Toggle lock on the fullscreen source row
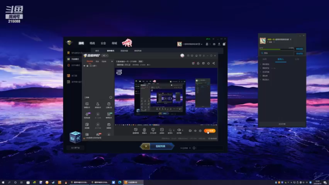 [x=88, y=66]
